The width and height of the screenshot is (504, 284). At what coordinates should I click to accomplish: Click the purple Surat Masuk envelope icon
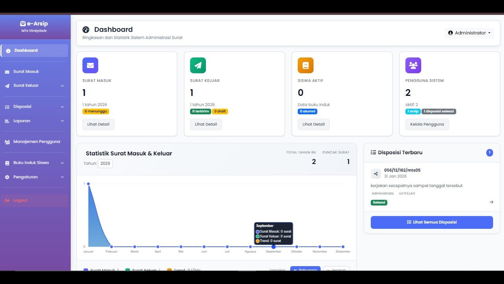(x=90, y=65)
